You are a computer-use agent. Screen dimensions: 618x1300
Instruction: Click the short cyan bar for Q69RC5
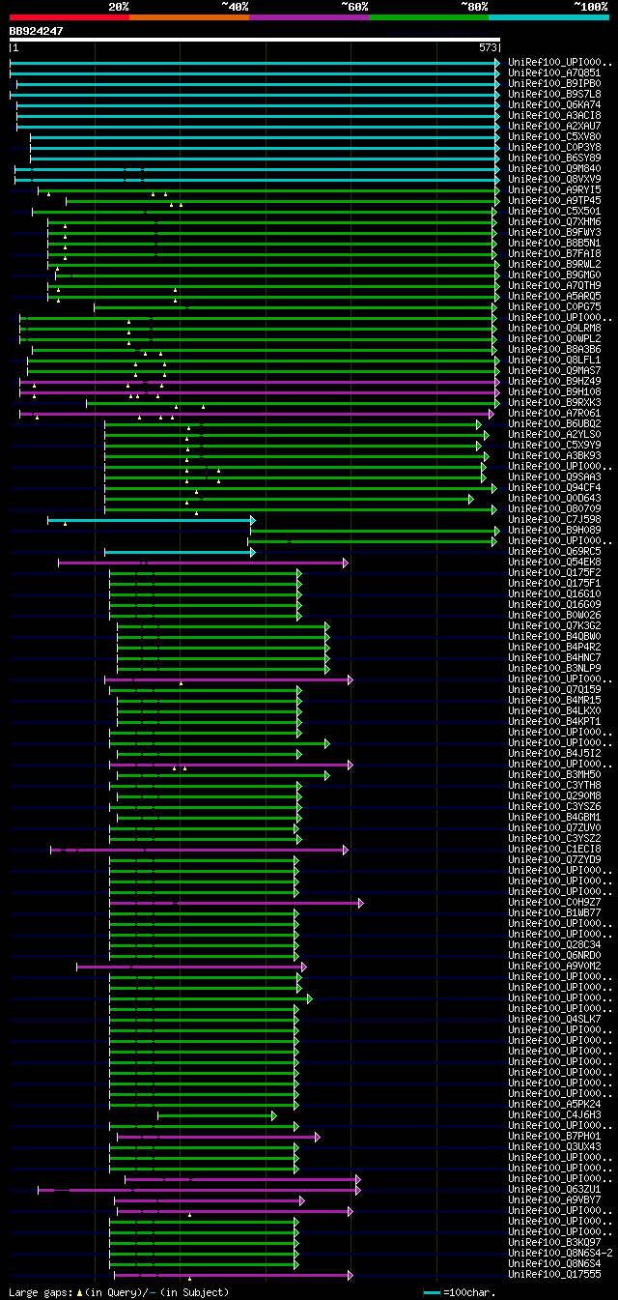tap(180, 551)
